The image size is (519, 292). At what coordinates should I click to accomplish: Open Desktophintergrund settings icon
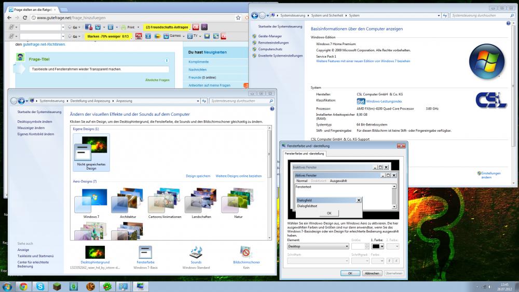[95, 252]
